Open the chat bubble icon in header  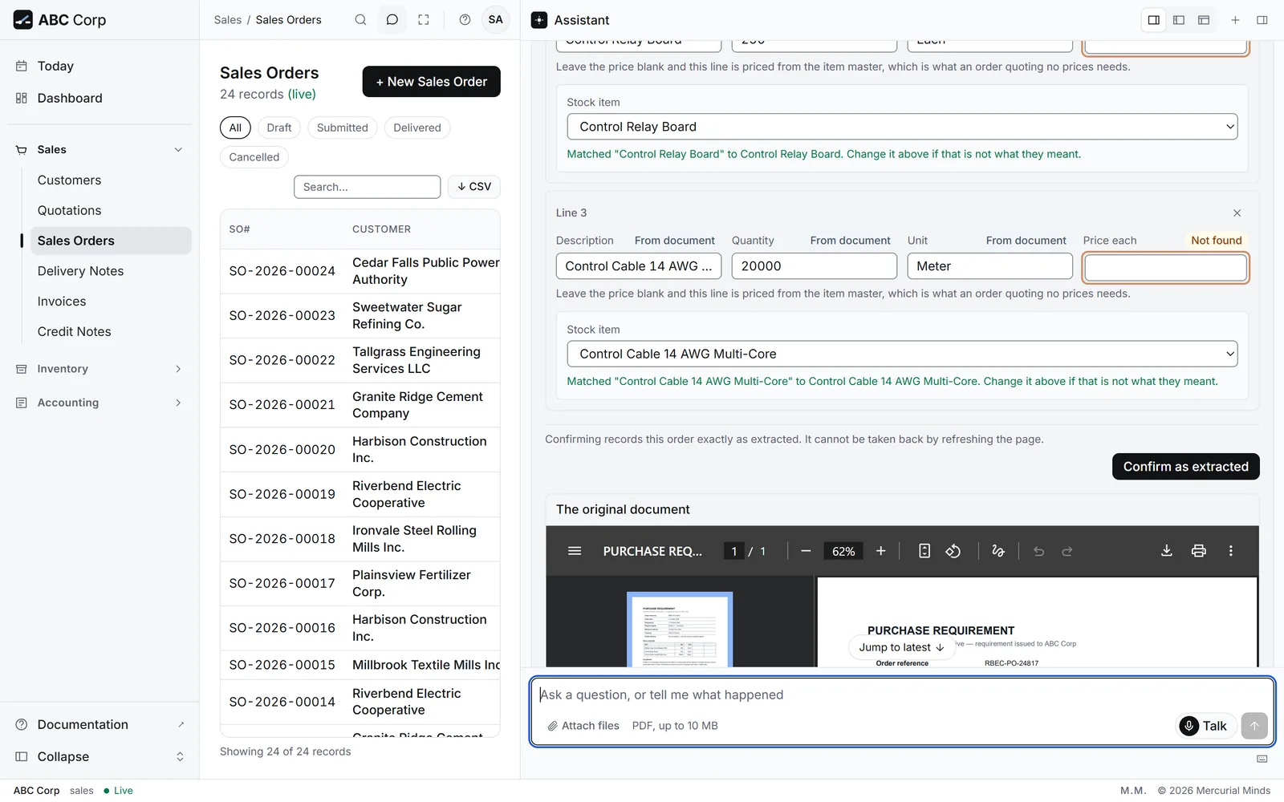pos(392,20)
